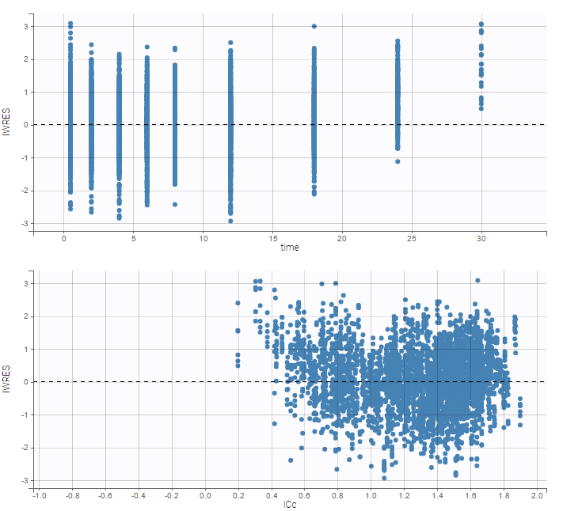Click the IWRES y-axis label of top plot

click(x=7, y=124)
